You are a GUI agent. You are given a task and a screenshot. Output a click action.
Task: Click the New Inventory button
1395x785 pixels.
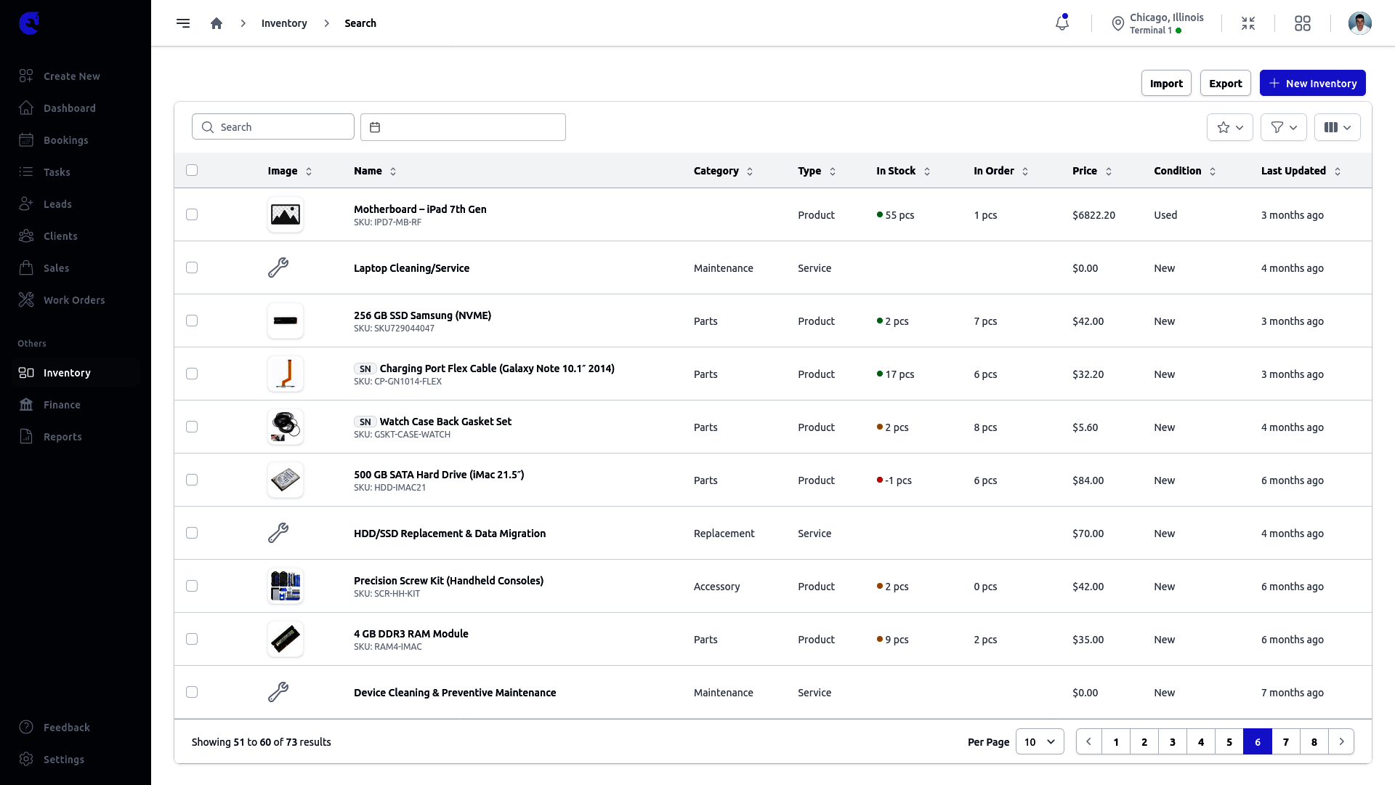[x=1312, y=83]
